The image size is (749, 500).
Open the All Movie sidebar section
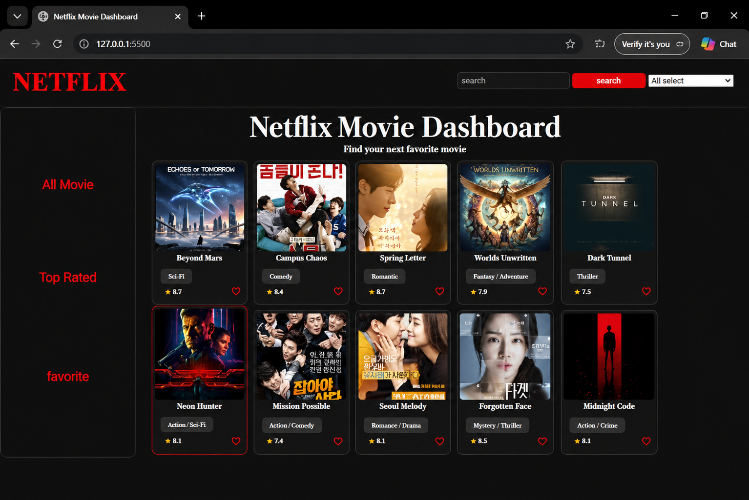[x=68, y=184]
